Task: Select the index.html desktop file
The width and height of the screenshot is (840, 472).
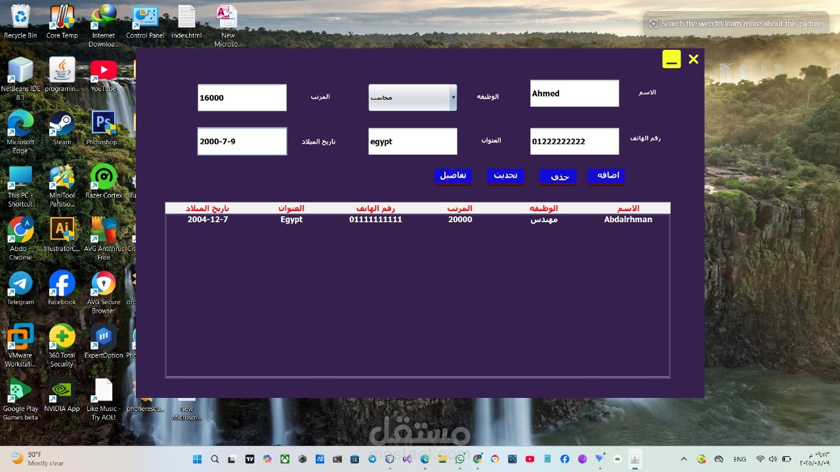Action: click(186, 22)
